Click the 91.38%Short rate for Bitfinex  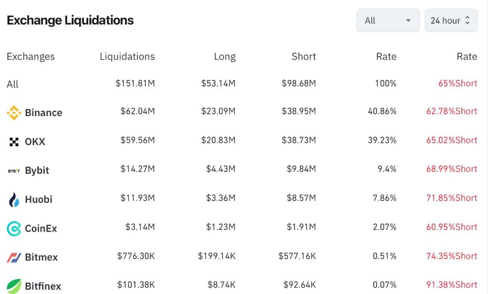click(x=451, y=285)
